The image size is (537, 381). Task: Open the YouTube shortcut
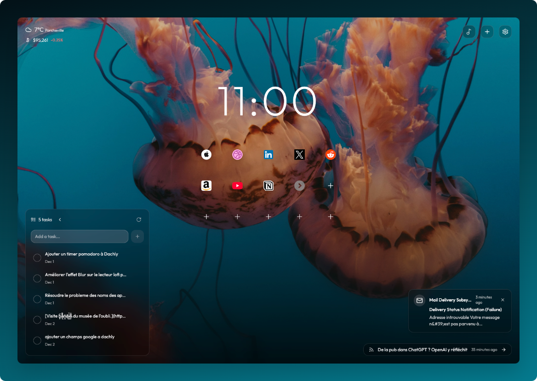coord(237,185)
